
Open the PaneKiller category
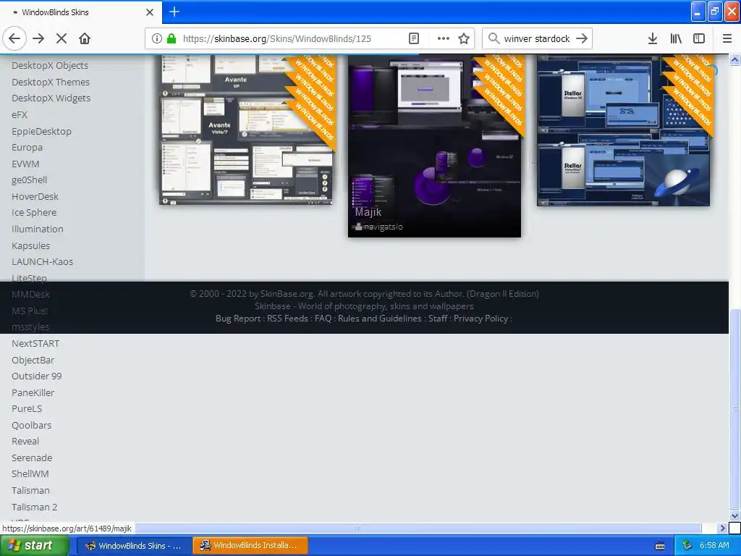(33, 393)
